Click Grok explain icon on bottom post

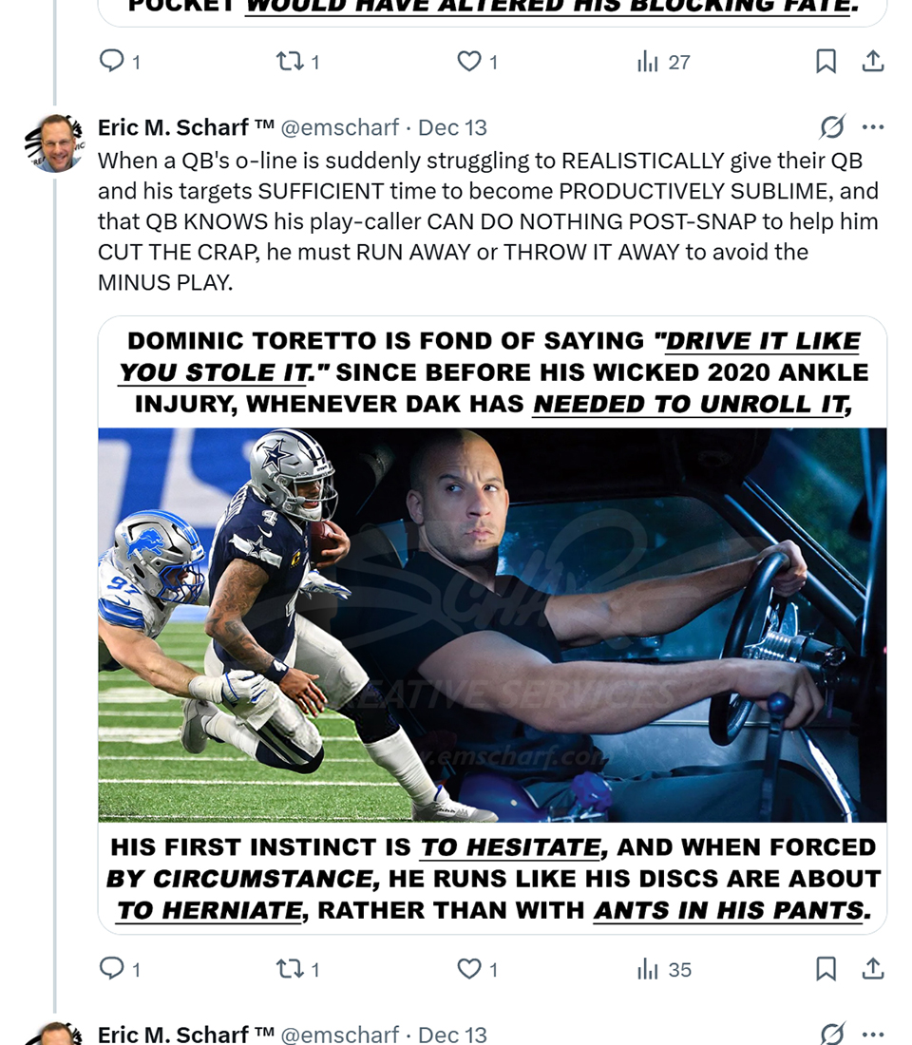click(832, 1034)
